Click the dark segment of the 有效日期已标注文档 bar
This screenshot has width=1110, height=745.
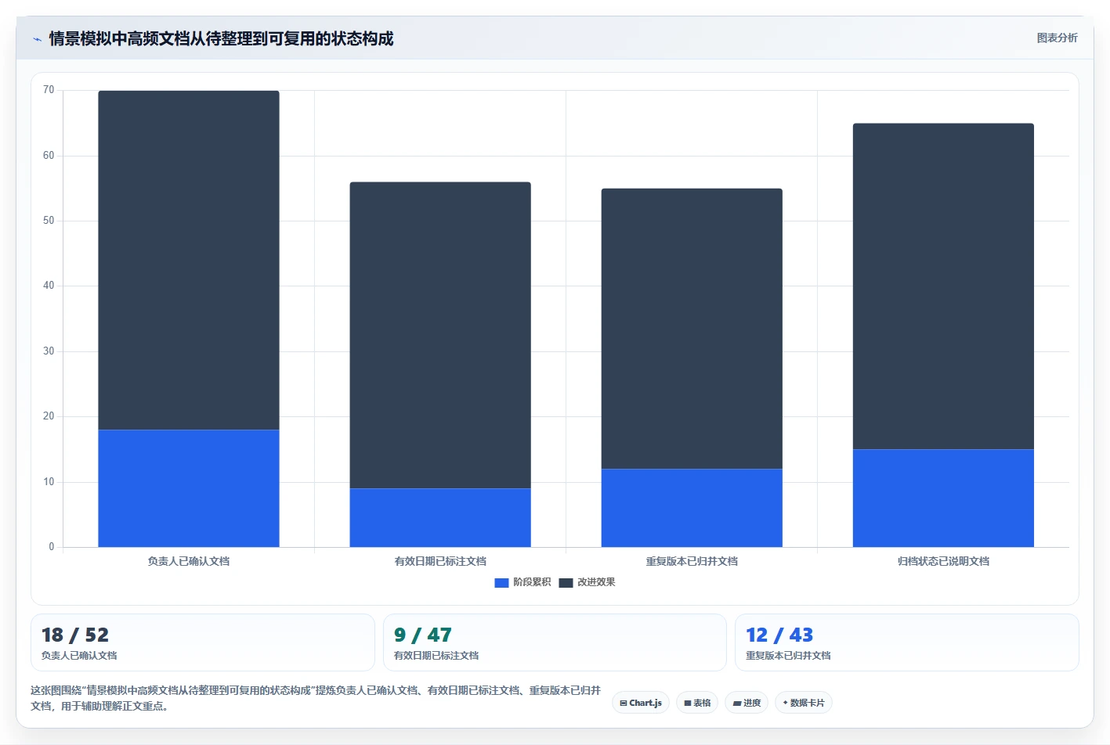(440, 335)
